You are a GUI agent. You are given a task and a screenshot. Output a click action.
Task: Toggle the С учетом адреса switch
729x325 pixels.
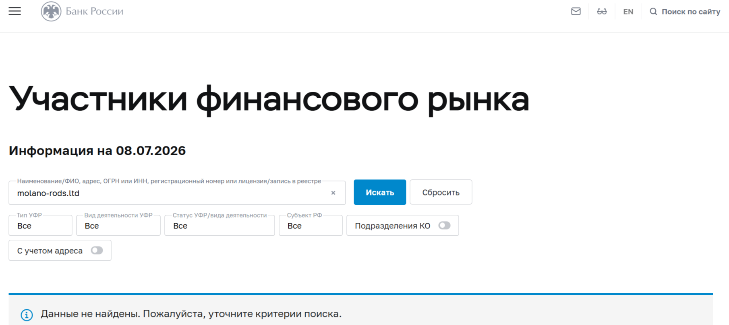[x=97, y=251]
